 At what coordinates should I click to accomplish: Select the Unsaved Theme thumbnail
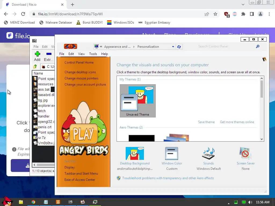[x=138, y=101]
